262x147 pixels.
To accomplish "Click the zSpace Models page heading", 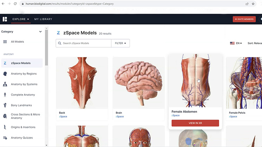I will (x=80, y=33).
